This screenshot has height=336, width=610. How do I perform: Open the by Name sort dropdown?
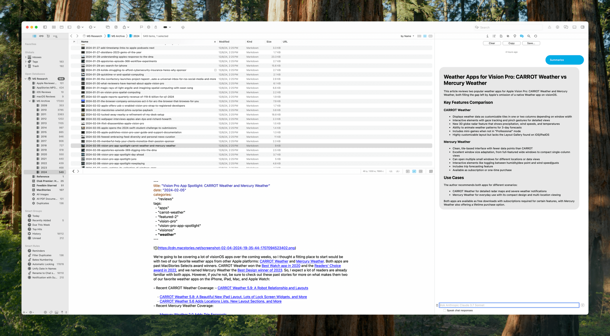pos(407,36)
